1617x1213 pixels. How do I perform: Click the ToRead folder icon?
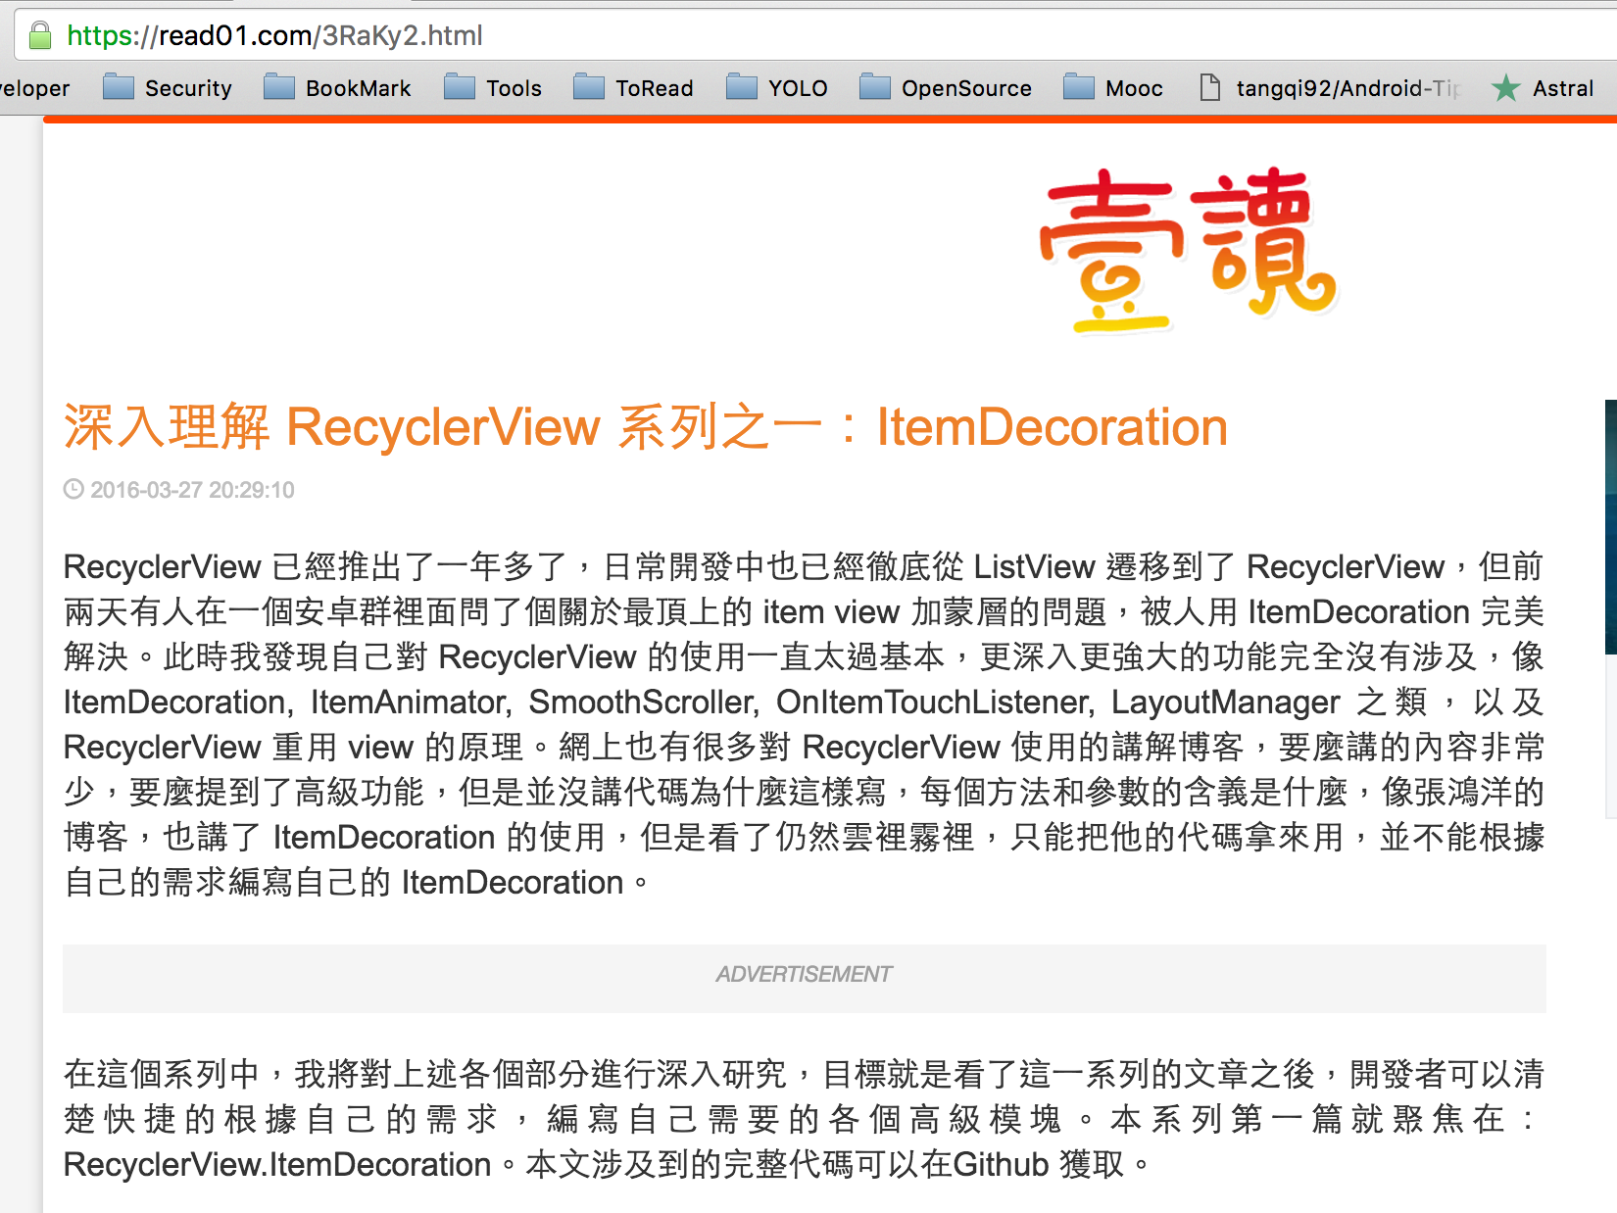[589, 88]
